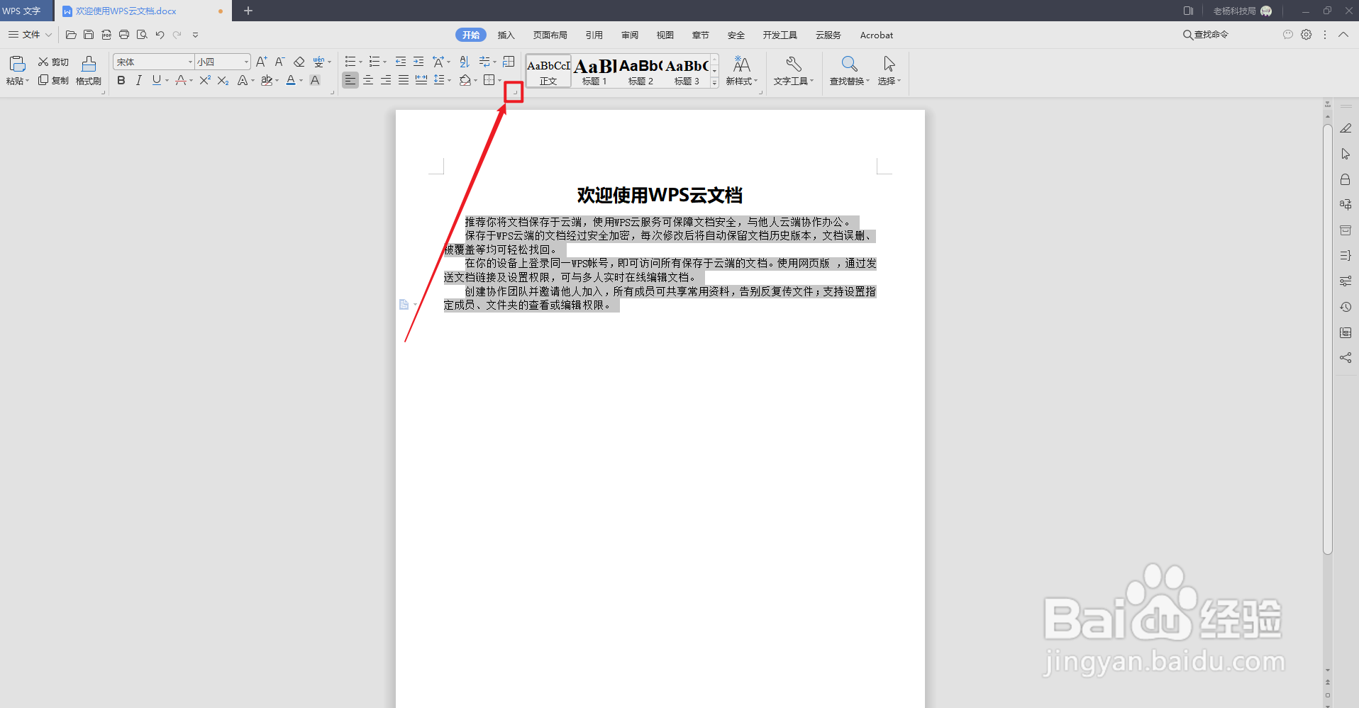Toggle Italic formatting
The width and height of the screenshot is (1359, 708).
(x=139, y=81)
